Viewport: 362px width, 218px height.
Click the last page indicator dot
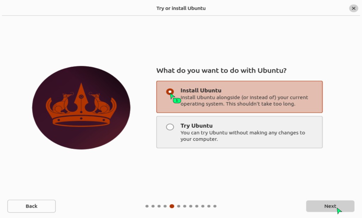pyautogui.click(x=215, y=206)
